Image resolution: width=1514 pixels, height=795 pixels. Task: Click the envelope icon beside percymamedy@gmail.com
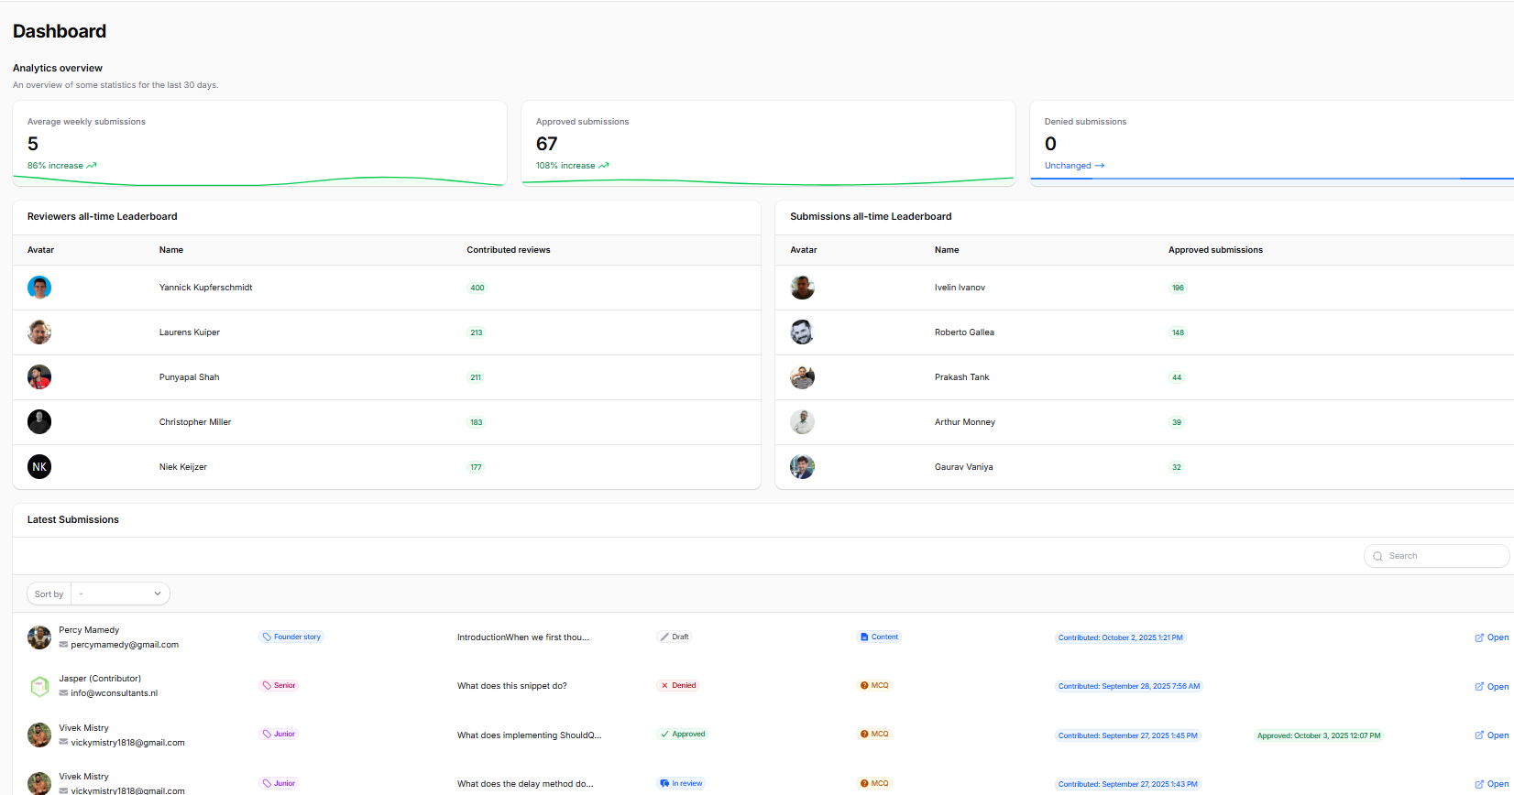[63, 645]
